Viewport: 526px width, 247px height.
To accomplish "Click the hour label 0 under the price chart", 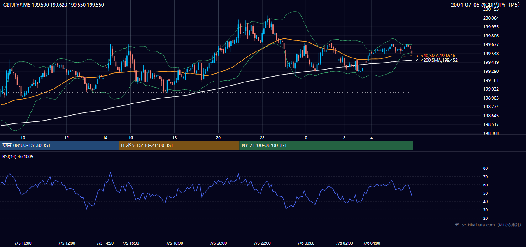I will tap(306, 137).
